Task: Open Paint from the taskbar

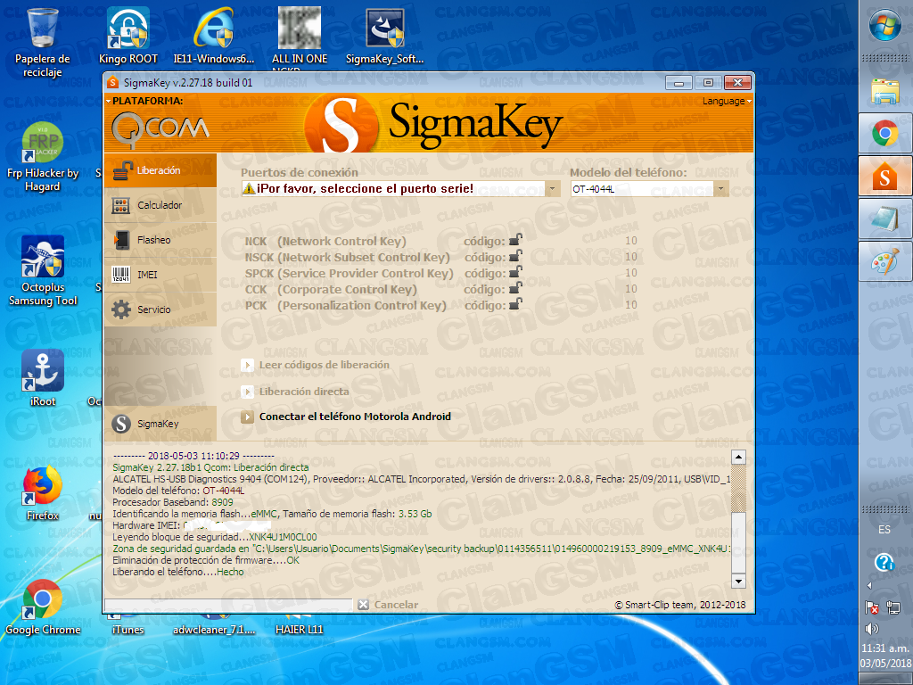Action: (885, 261)
